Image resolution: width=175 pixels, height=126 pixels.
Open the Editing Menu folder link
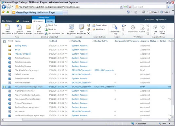coord(21,45)
